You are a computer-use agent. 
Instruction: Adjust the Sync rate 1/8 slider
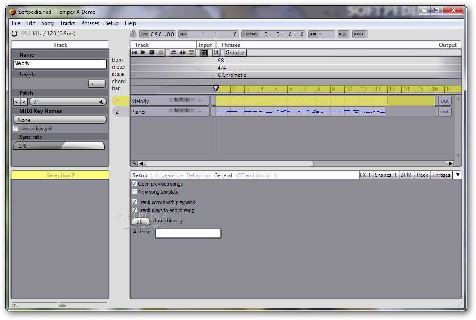pyautogui.click(x=59, y=146)
